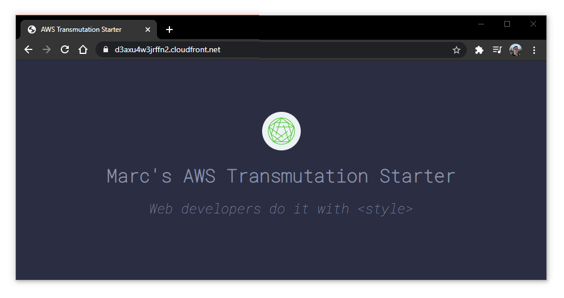Open a new browser tab

(x=169, y=30)
